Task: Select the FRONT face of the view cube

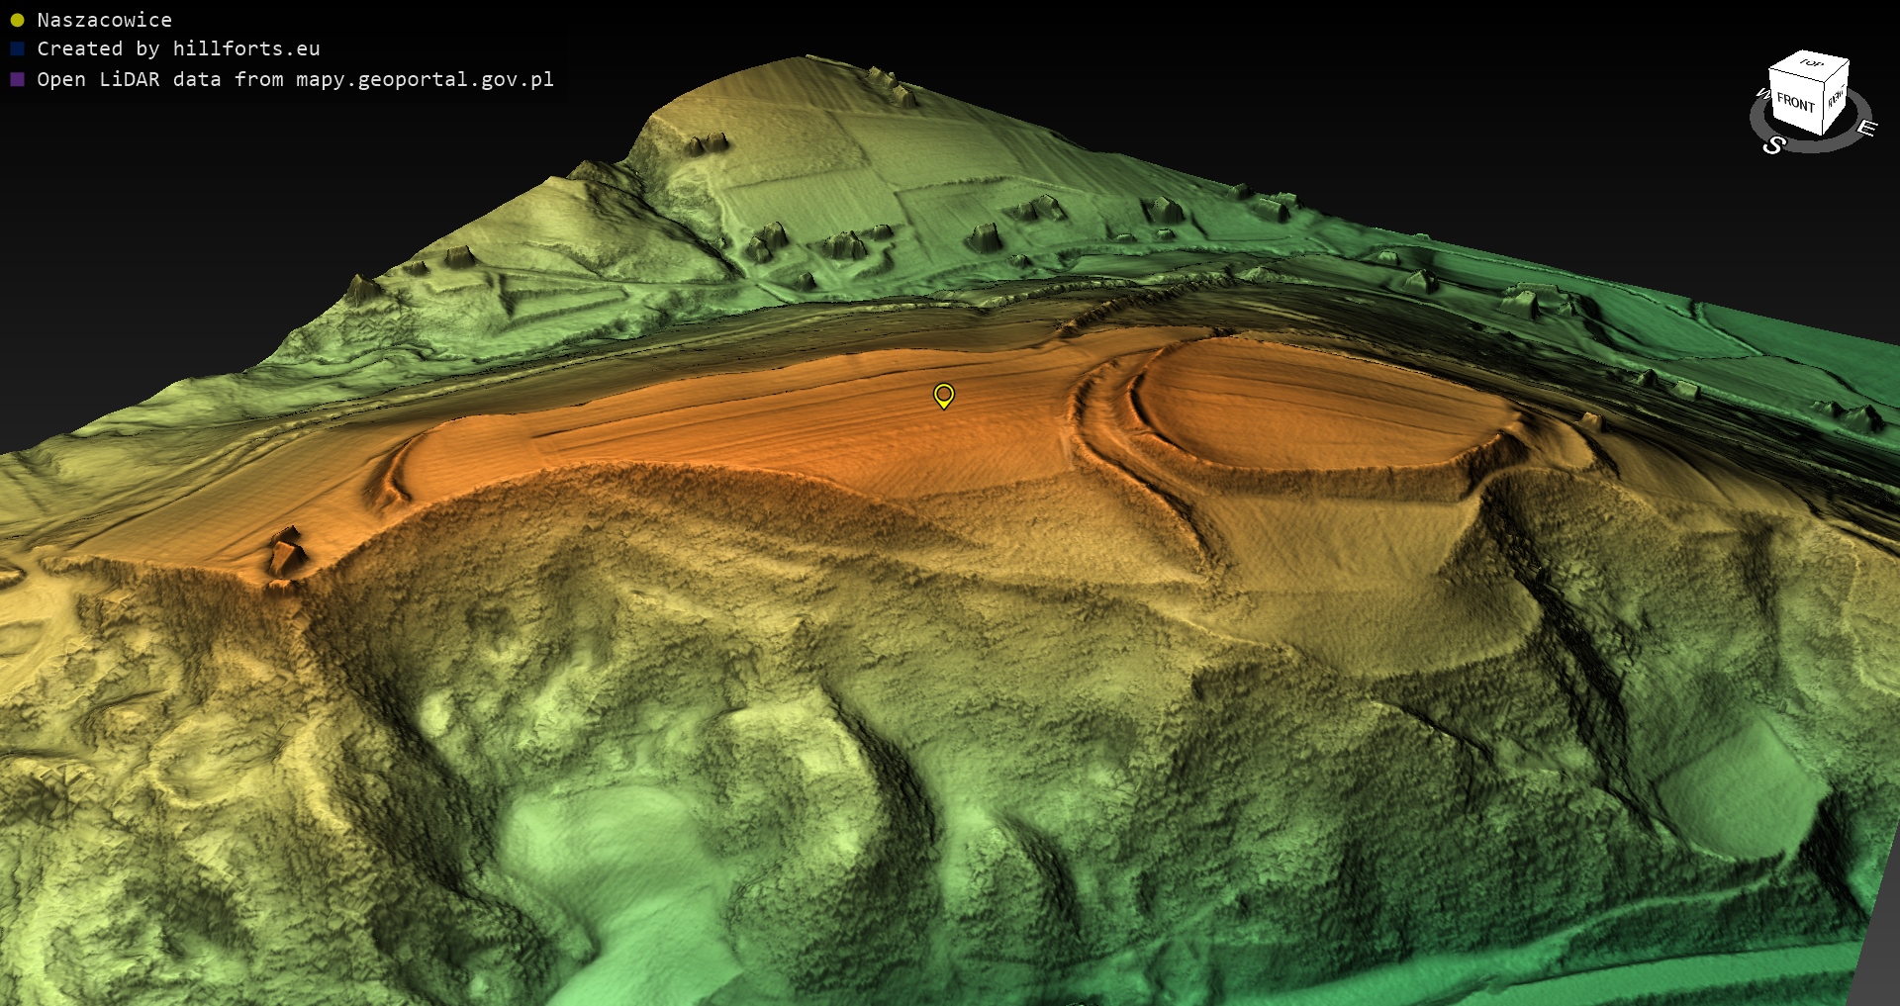Action: coord(1795,103)
